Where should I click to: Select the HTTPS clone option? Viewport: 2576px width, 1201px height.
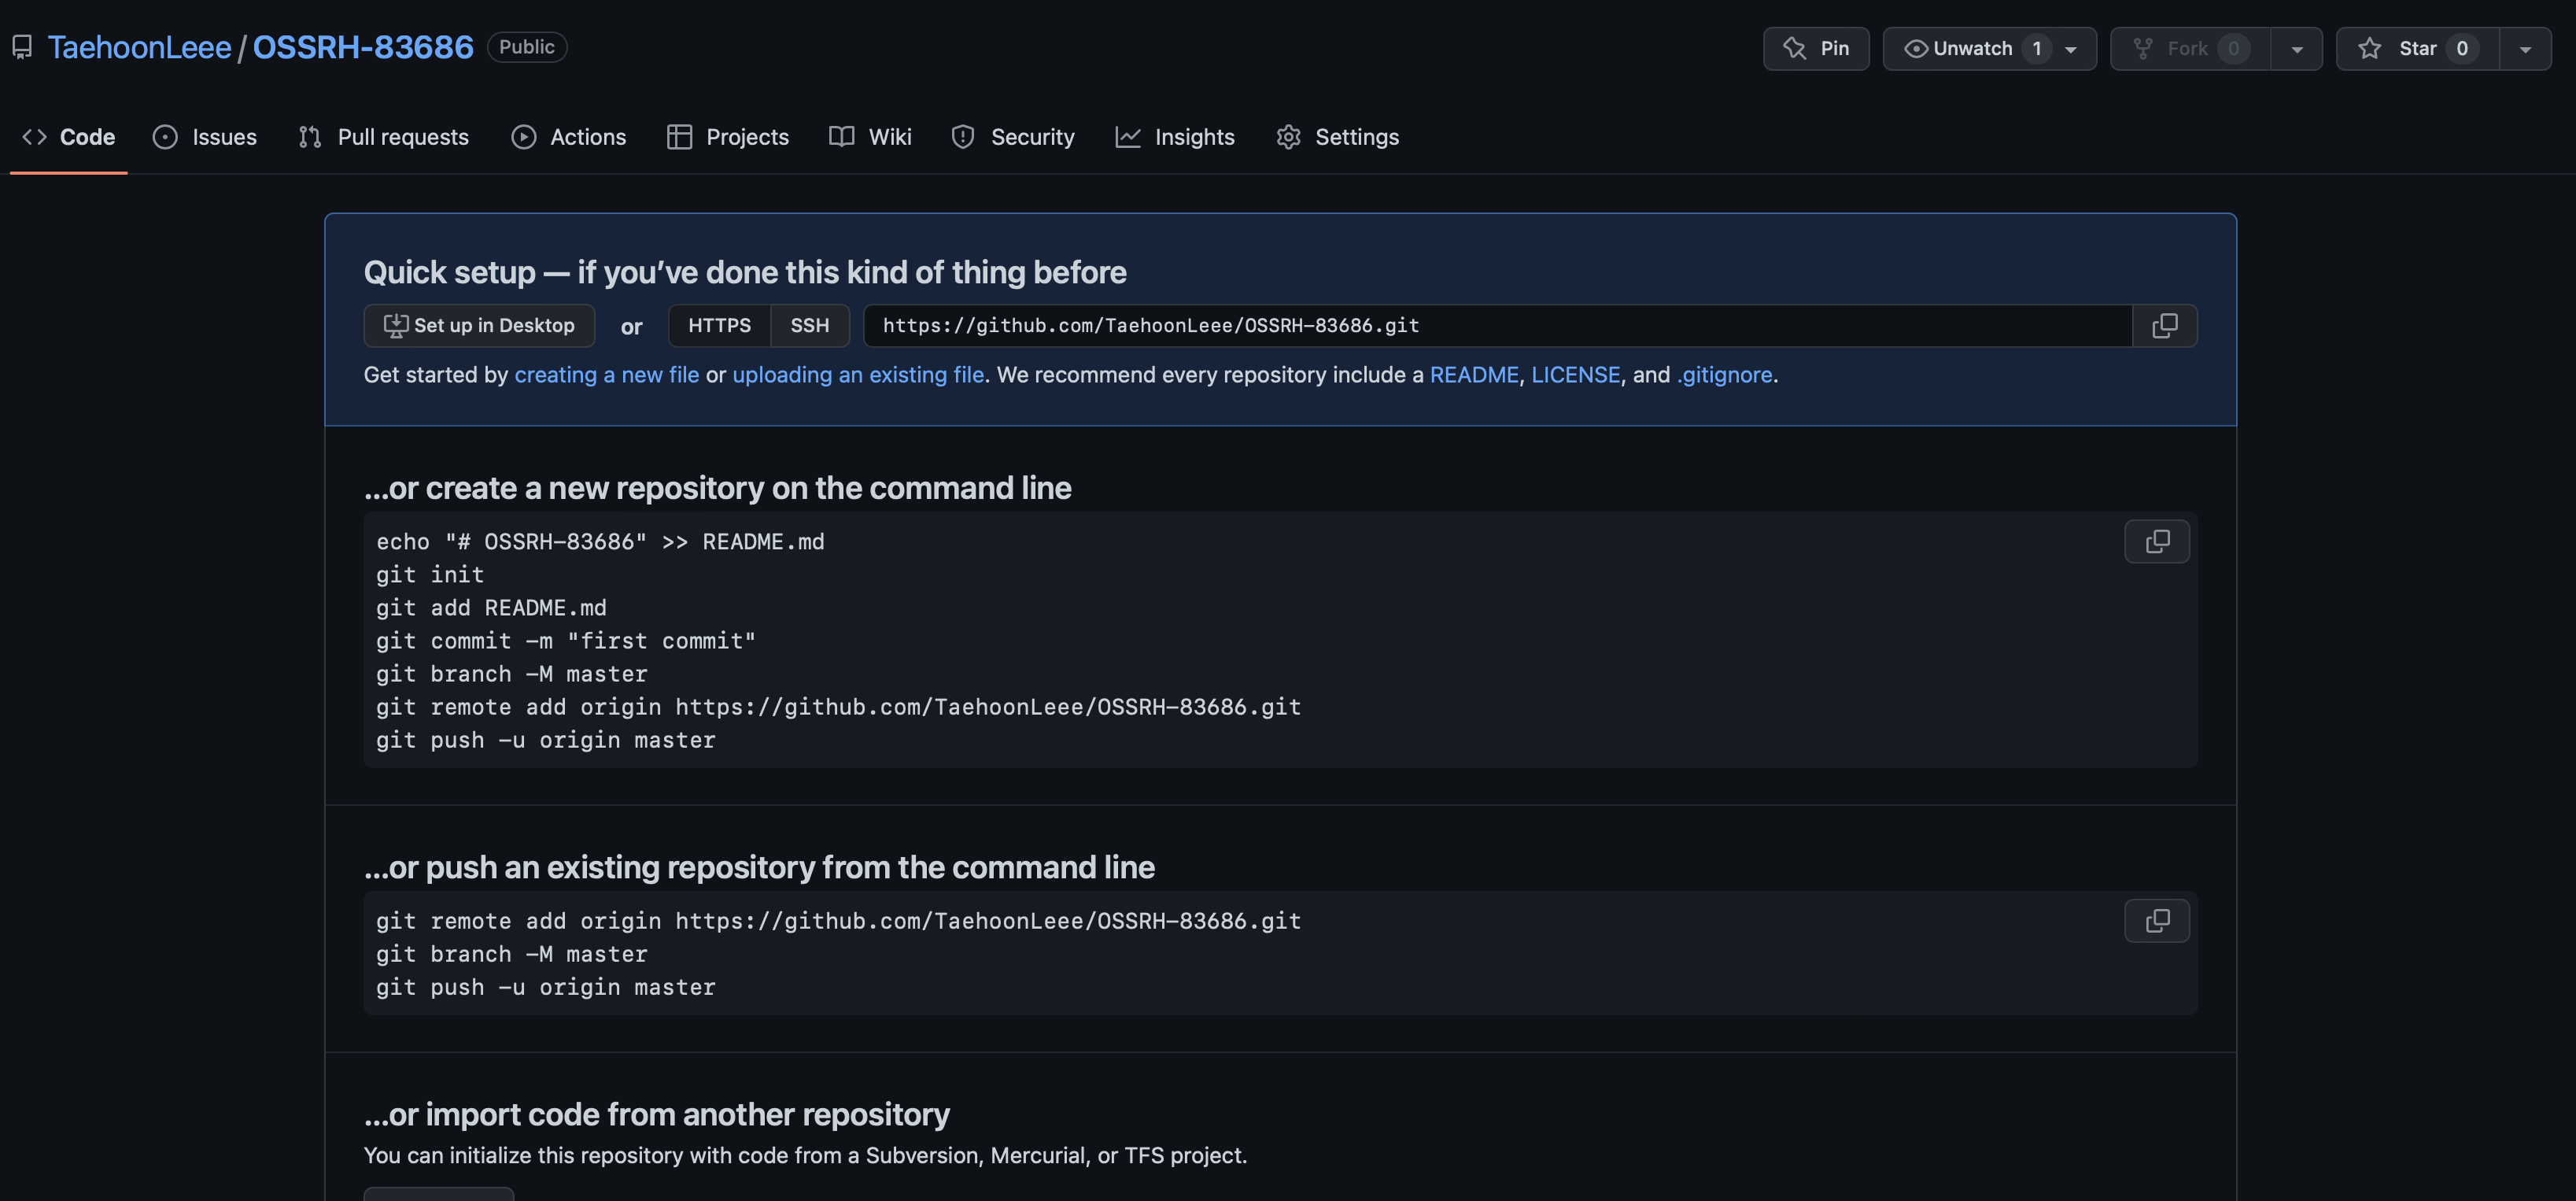point(719,326)
